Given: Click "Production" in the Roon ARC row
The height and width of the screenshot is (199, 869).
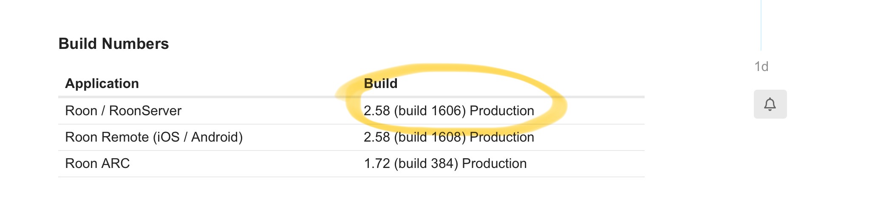Looking at the screenshot, I should pyautogui.click(x=494, y=163).
